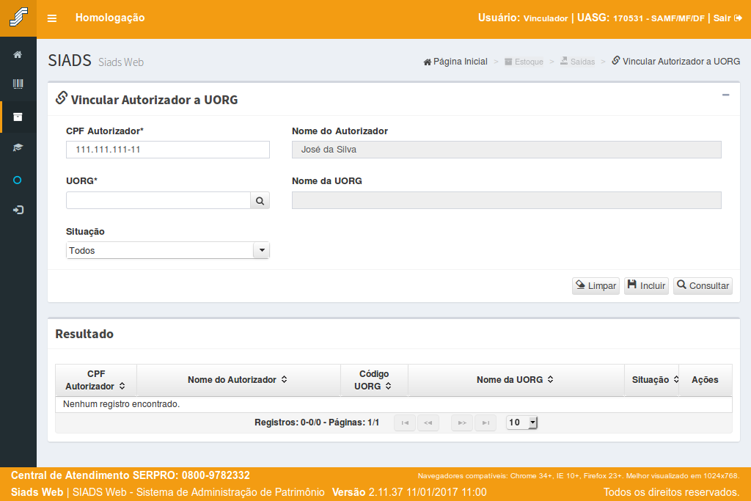Click the Estoque breadcrumb
Image resolution: width=751 pixels, height=501 pixels.
524,62
